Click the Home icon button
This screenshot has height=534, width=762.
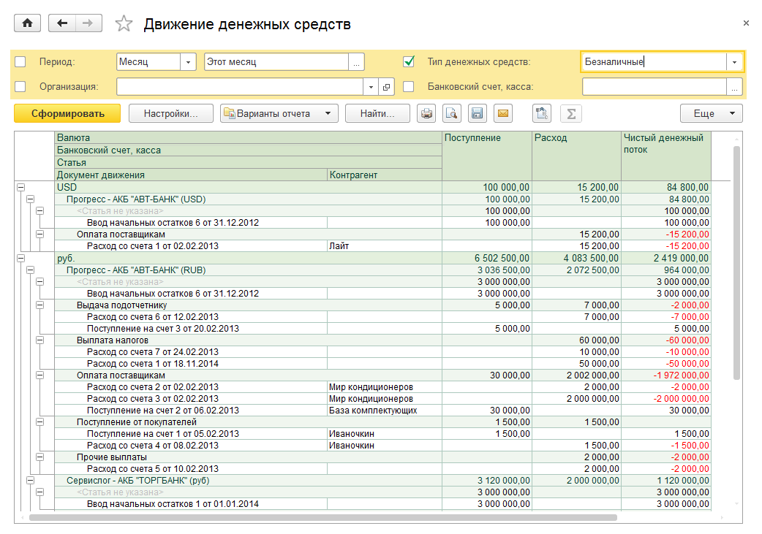(x=28, y=23)
